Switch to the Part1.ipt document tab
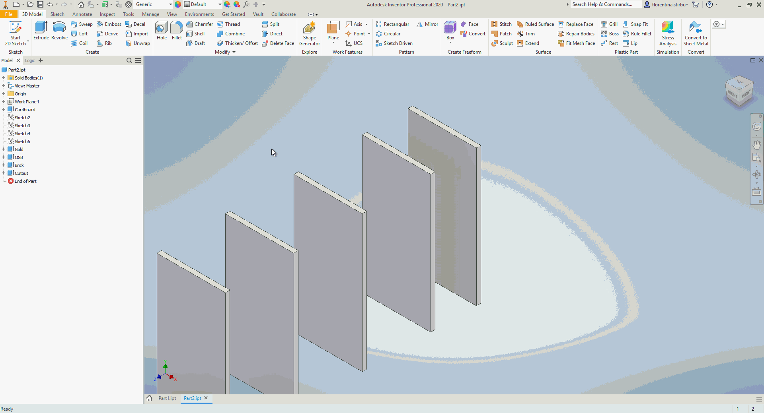764x413 pixels. tap(167, 398)
